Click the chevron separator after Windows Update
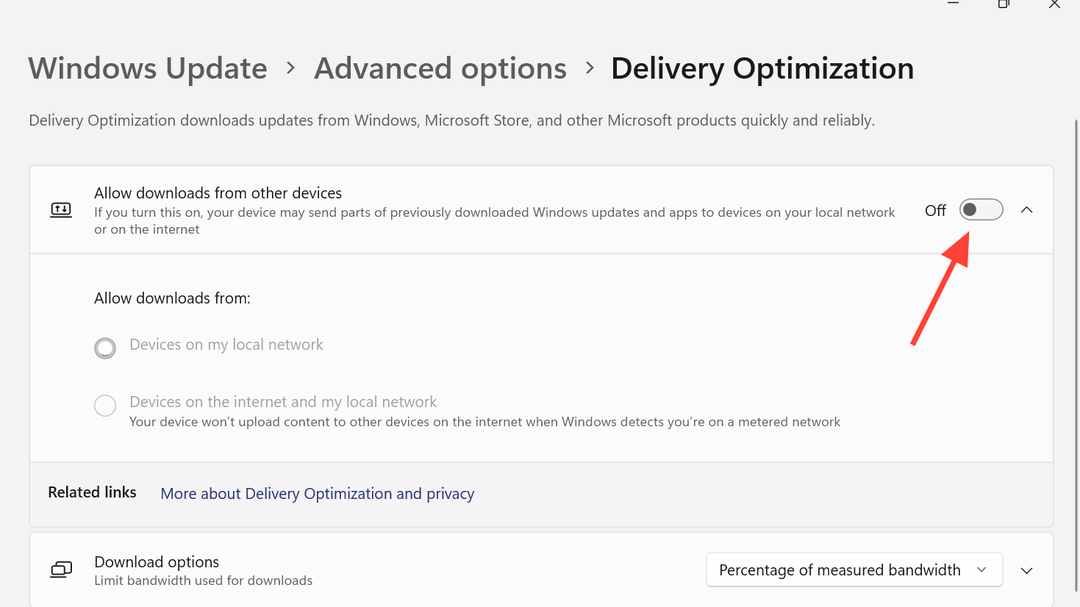Image resolution: width=1080 pixels, height=607 pixels. pos(291,68)
